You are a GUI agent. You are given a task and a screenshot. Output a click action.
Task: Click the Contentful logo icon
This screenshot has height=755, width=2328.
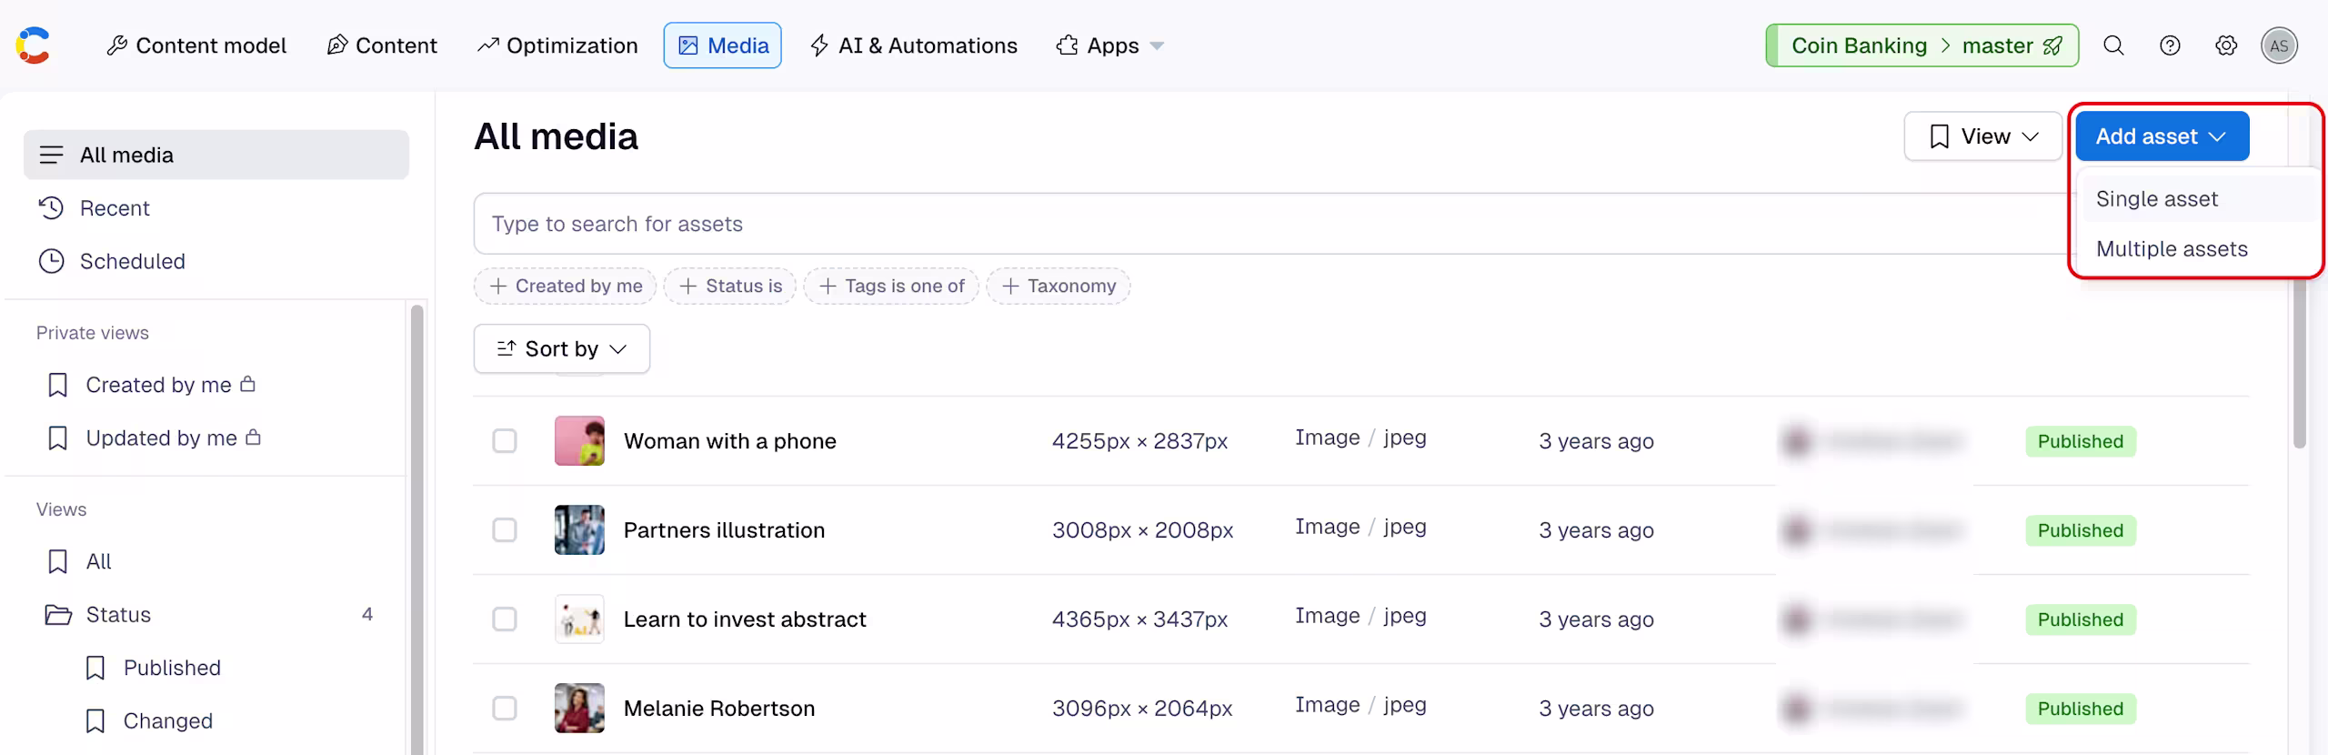[x=33, y=45]
